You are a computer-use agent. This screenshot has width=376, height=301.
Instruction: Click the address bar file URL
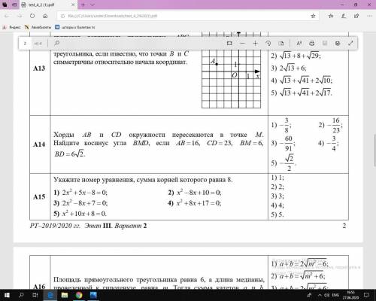(113, 16)
